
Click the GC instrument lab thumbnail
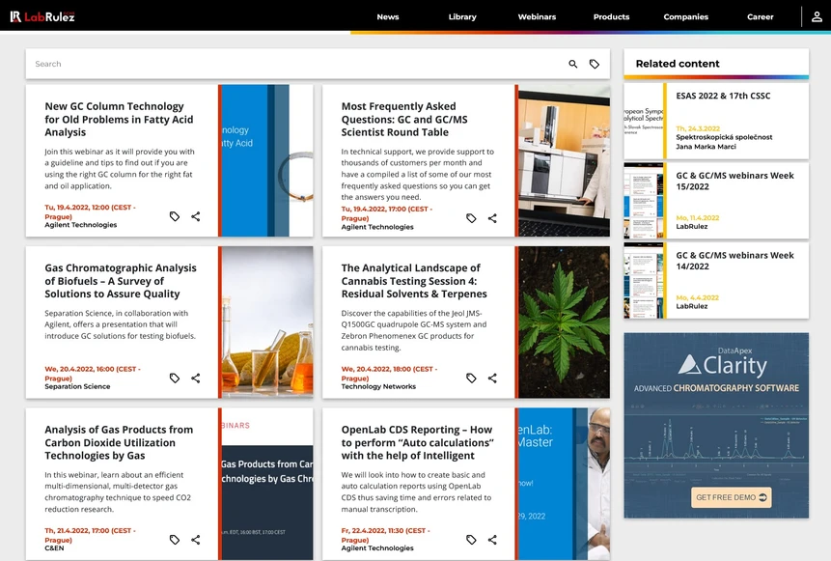click(564, 160)
